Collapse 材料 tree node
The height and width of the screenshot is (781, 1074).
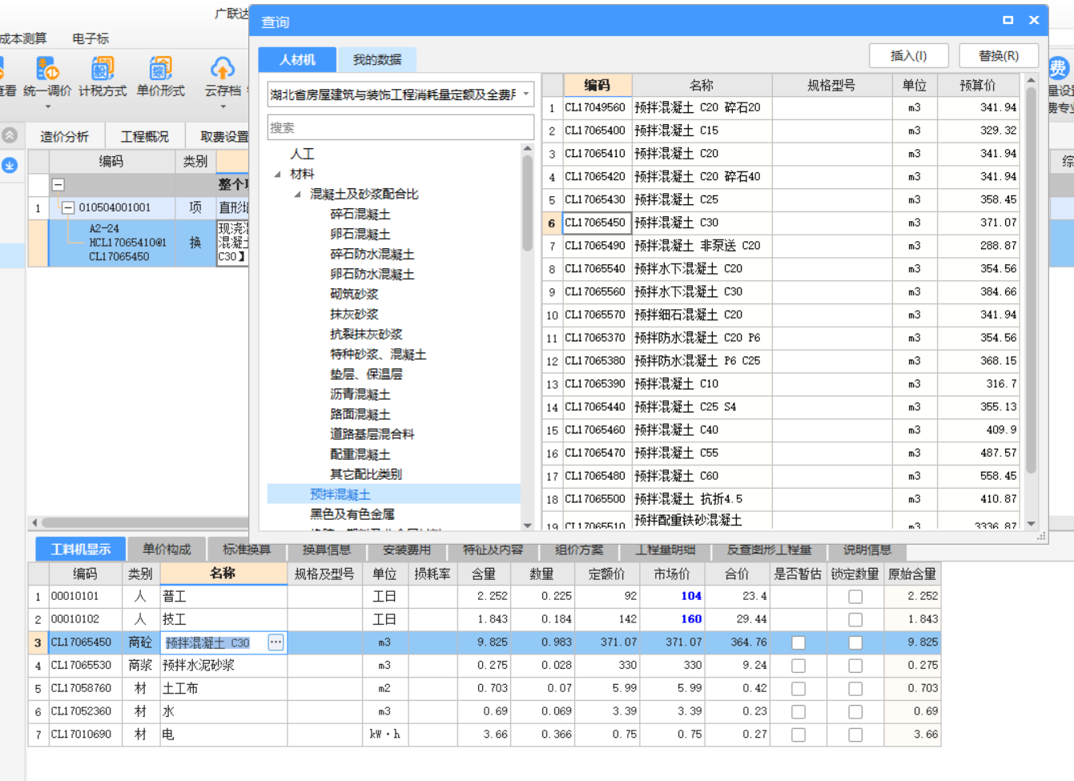pos(278,174)
